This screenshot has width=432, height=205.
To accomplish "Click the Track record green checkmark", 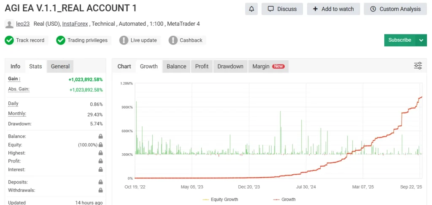I will [x=9, y=40].
